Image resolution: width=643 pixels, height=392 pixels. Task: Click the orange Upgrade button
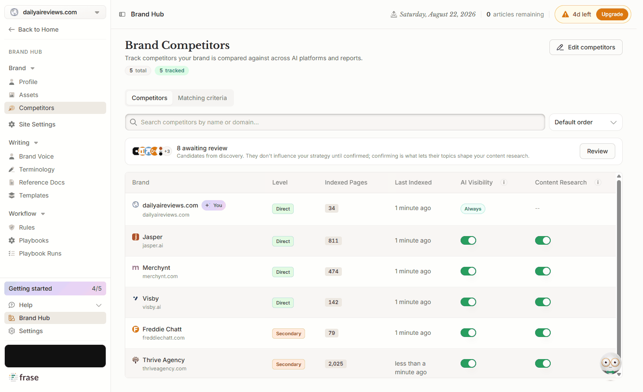612,14
